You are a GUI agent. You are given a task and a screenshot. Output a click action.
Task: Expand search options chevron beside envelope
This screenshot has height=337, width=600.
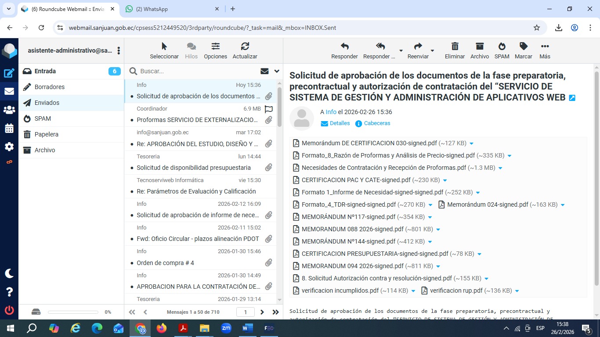point(277,71)
